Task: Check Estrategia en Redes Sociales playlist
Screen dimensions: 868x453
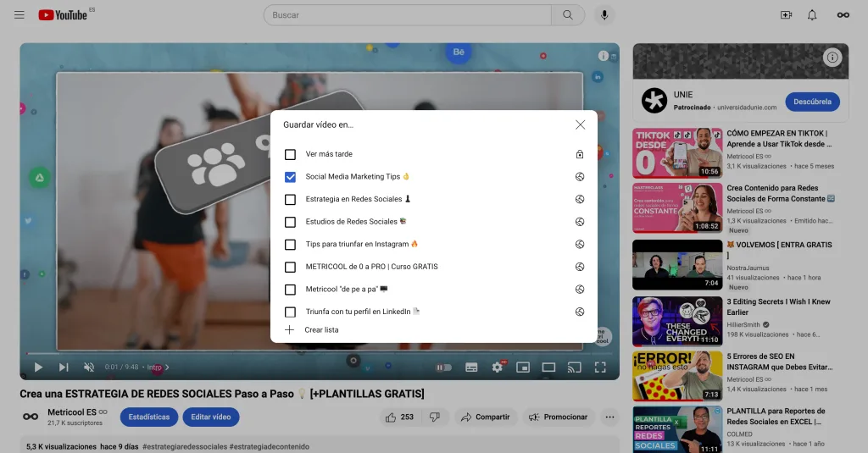Action: pyautogui.click(x=290, y=200)
